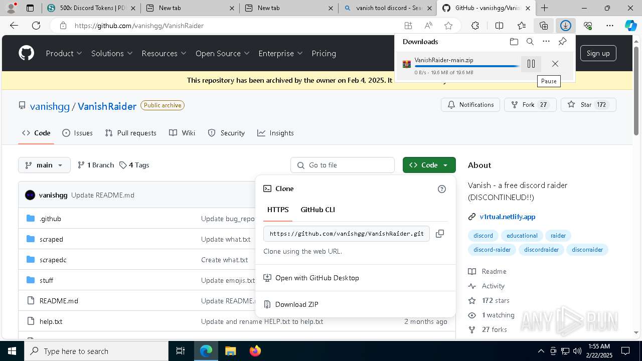Click the clone URL text field
The height and width of the screenshot is (361, 642).
[347, 234]
